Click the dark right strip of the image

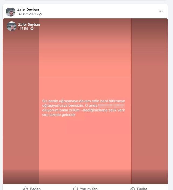point(150,101)
